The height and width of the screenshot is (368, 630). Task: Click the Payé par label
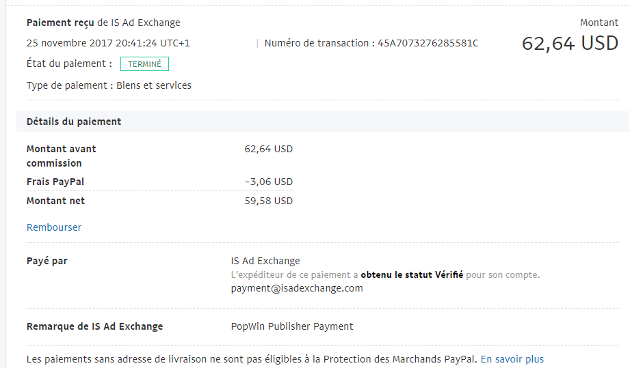click(x=47, y=261)
